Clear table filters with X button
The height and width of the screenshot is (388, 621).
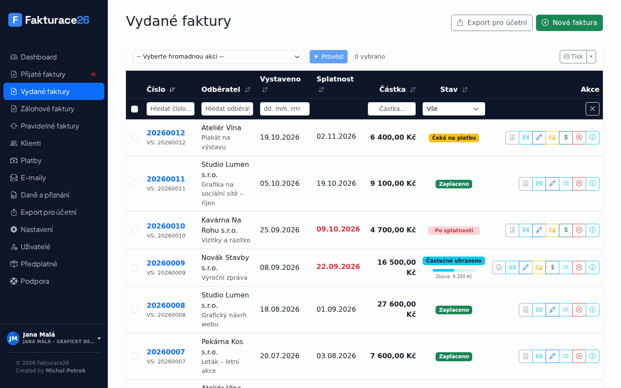(x=593, y=109)
